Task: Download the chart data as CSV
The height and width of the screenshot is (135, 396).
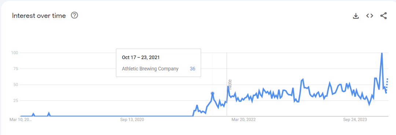Action: pos(356,16)
